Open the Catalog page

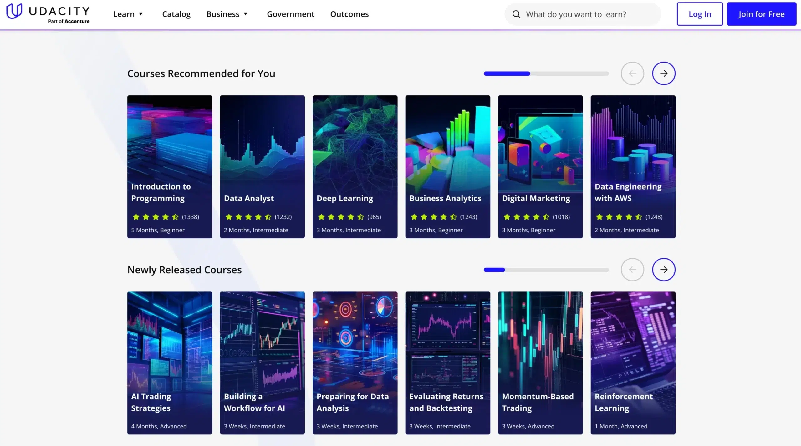coord(176,14)
